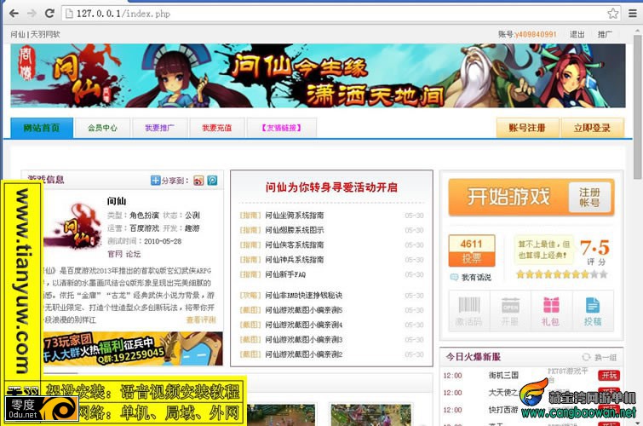The image size is (643, 426).
Task: Share to Weibo icon
Action: click(x=198, y=181)
